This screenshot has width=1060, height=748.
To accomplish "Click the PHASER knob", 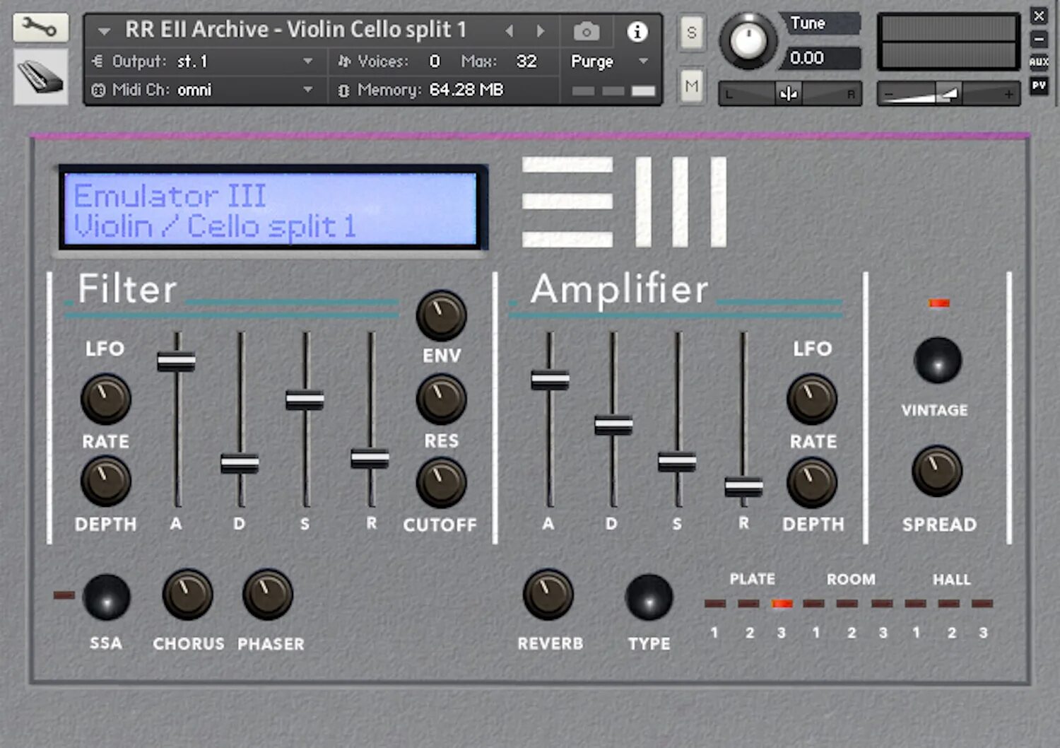I will point(268,595).
